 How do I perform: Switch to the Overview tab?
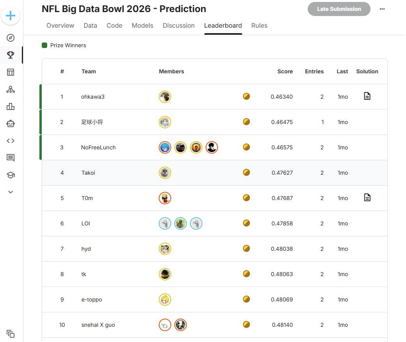pyautogui.click(x=60, y=26)
